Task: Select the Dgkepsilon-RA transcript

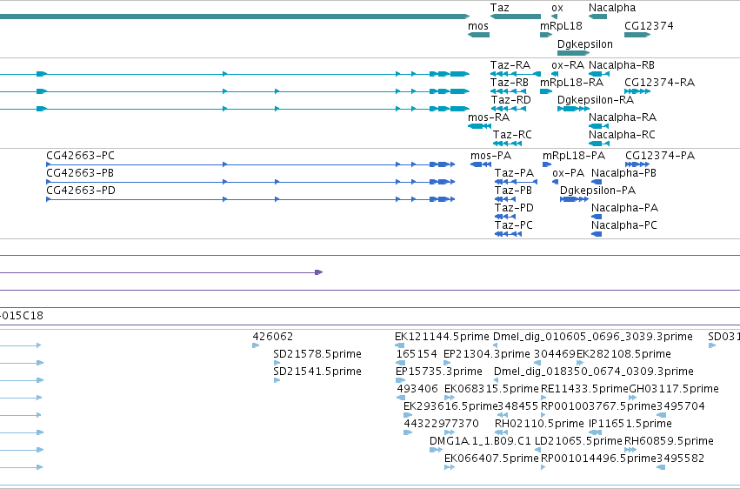Action: click(573, 109)
